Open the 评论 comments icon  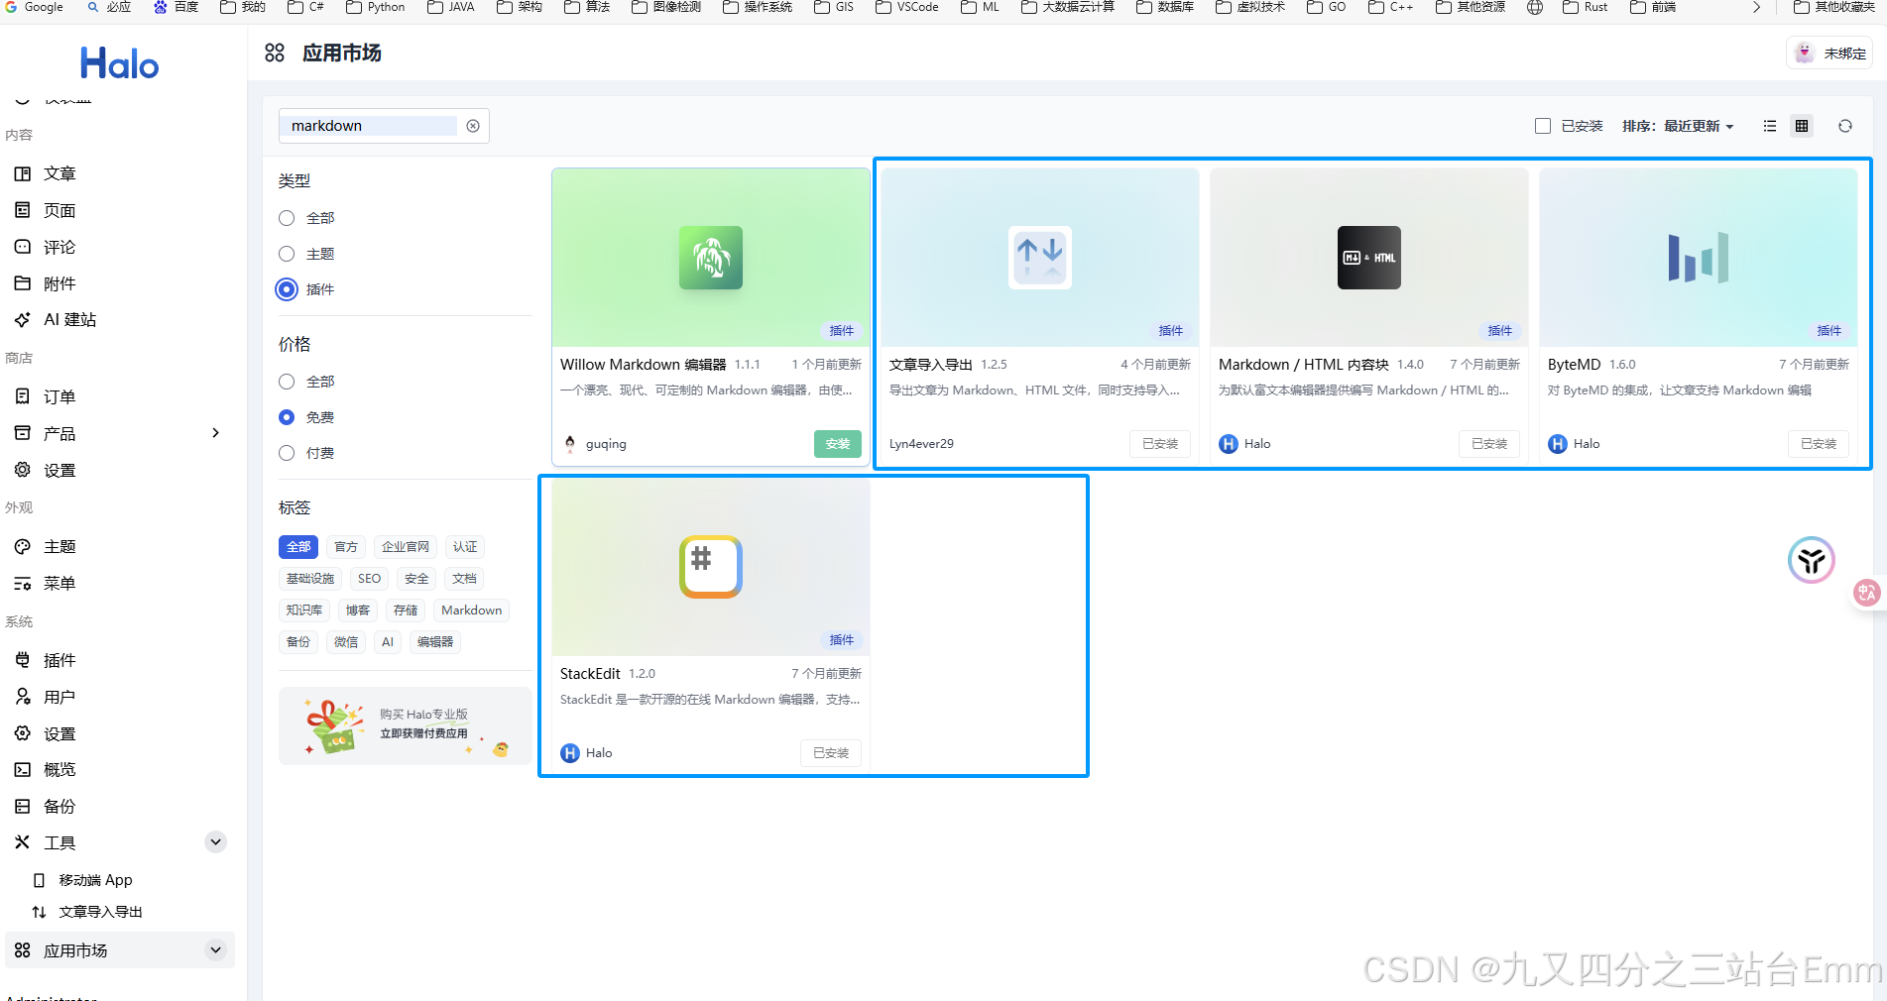23,247
